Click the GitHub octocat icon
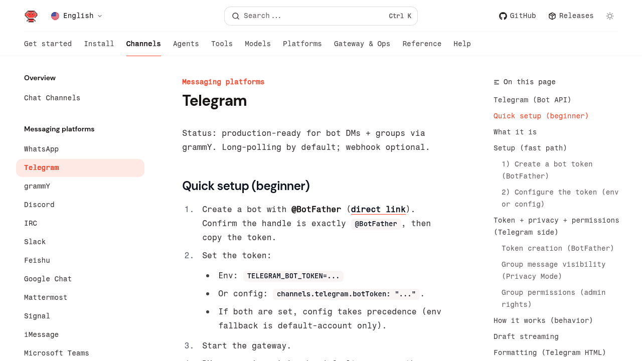642x361 pixels. point(503,16)
